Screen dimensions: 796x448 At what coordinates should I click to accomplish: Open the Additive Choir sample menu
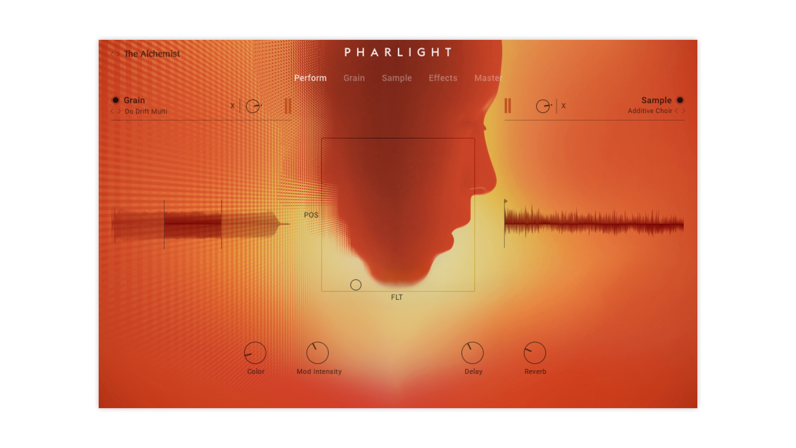(x=650, y=111)
